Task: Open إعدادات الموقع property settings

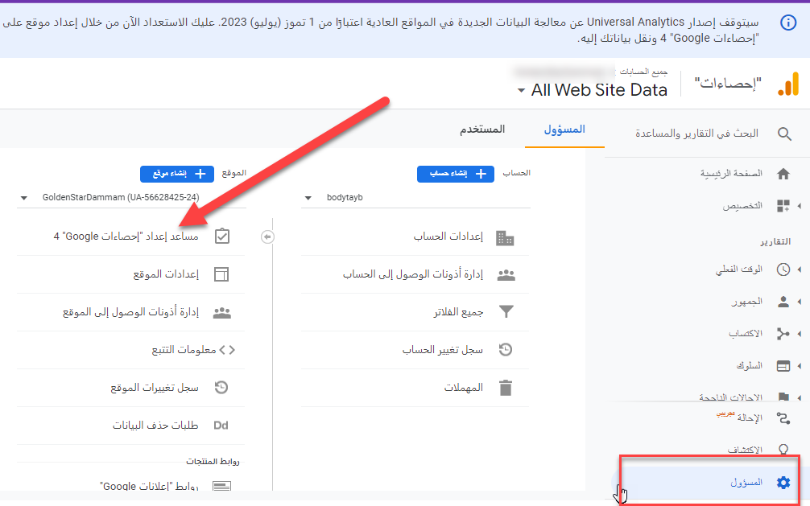Action: pos(166,274)
